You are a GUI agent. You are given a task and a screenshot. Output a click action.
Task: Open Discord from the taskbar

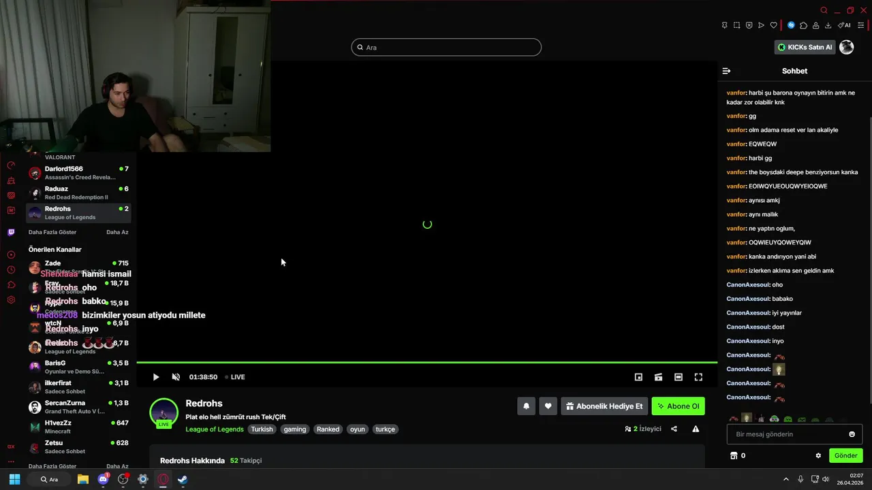click(x=103, y=479)
